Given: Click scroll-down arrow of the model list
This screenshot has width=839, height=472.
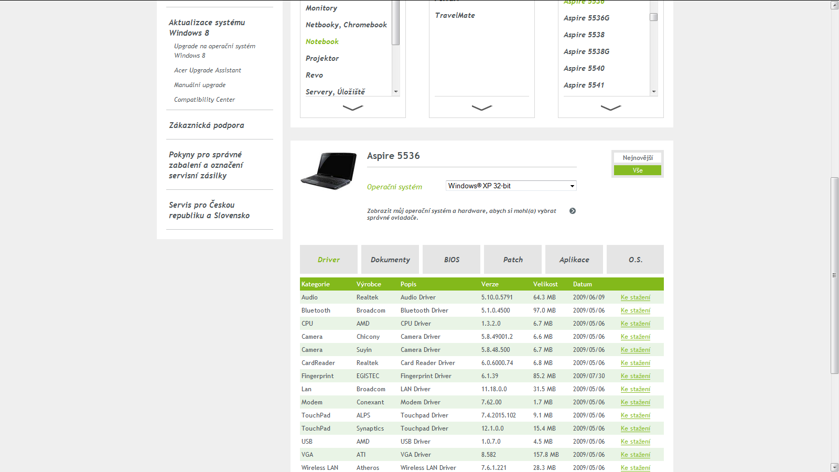Looking at the screenshot, I should pyautogui.click(x=654, y=92).
